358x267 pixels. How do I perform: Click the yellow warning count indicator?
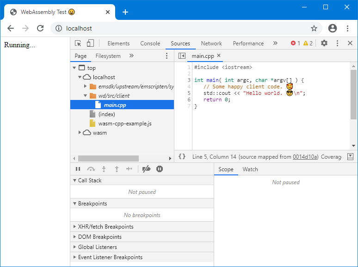[308, 43]
